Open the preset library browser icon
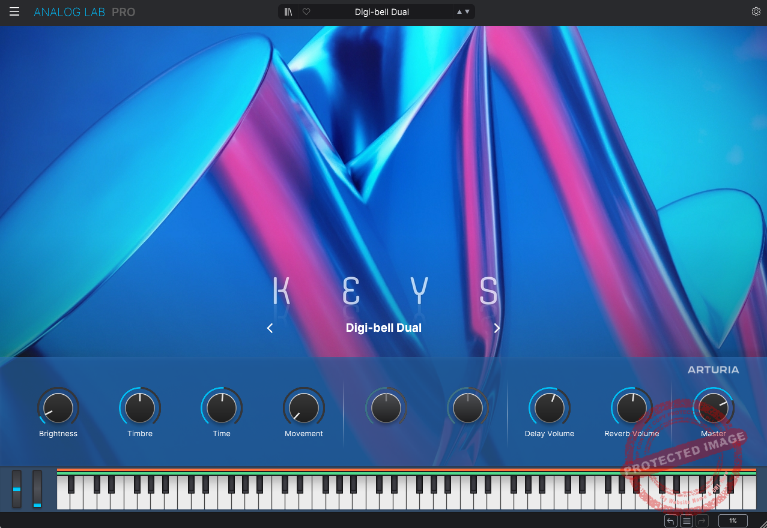 pyautogui.click(x=288, y=12)
